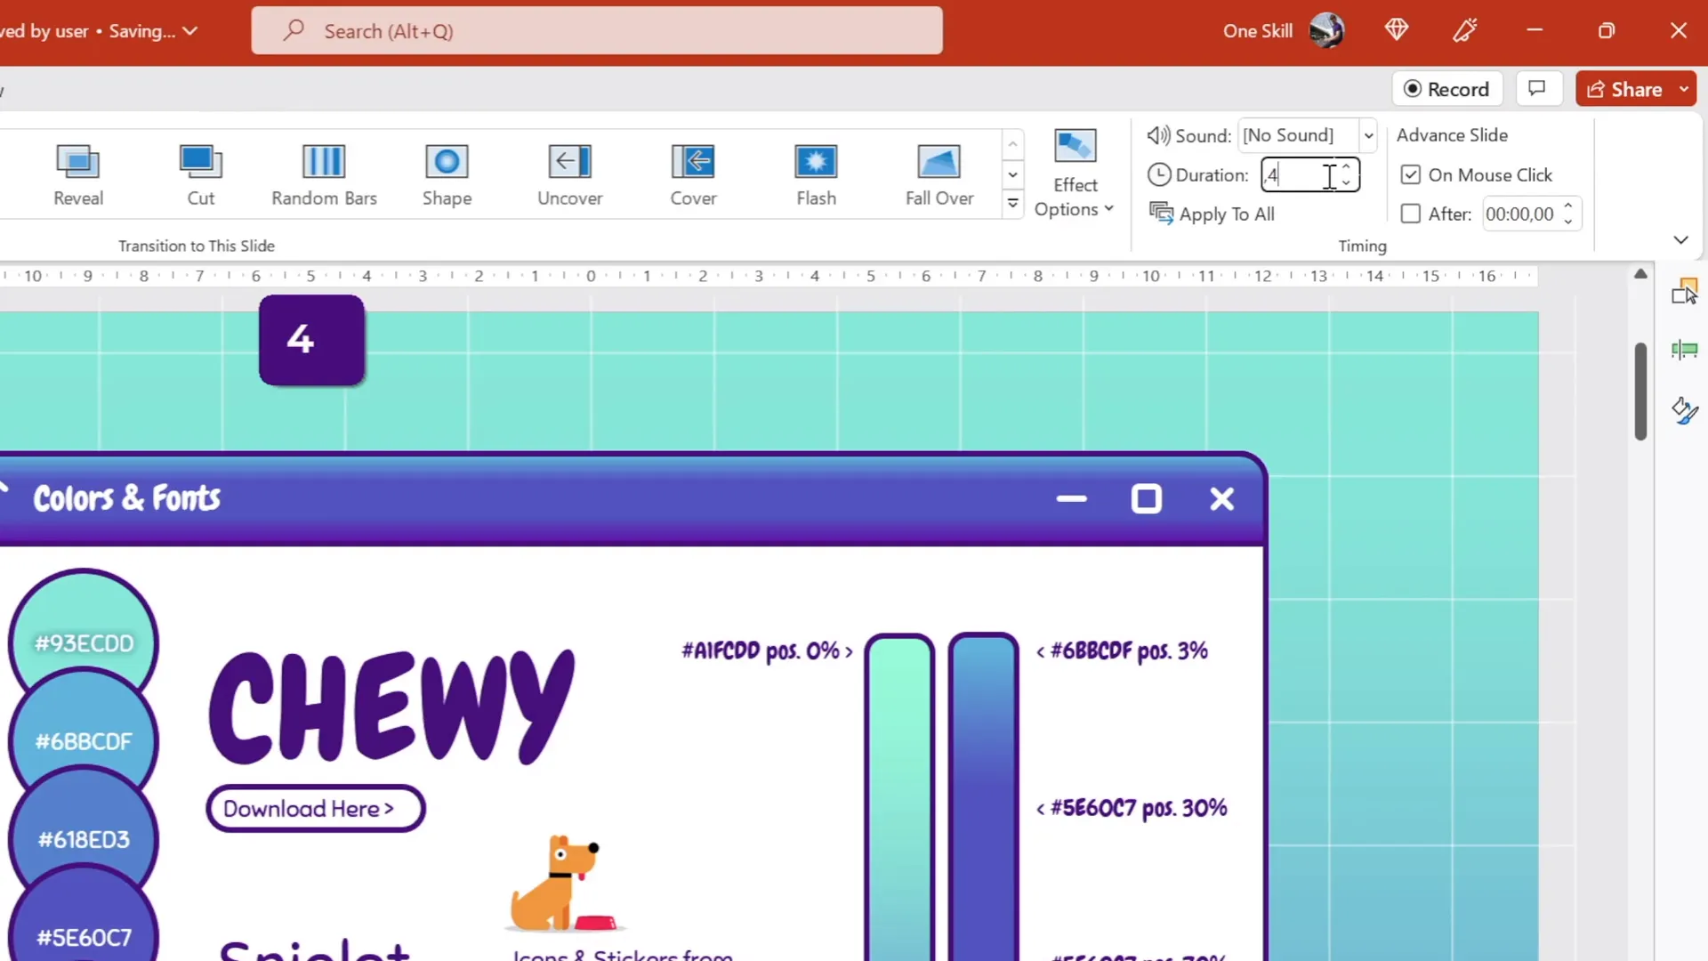Viewport: 1708px width, 961px height.
Task: Open the saving status dropdown
Action: point(189,31)
